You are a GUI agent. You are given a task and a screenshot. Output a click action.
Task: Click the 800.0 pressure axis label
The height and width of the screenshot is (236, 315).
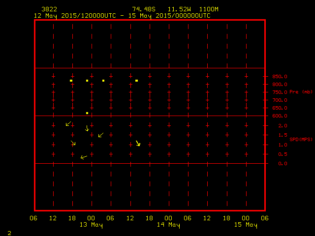pyautogui.click(x=280, y=84)
